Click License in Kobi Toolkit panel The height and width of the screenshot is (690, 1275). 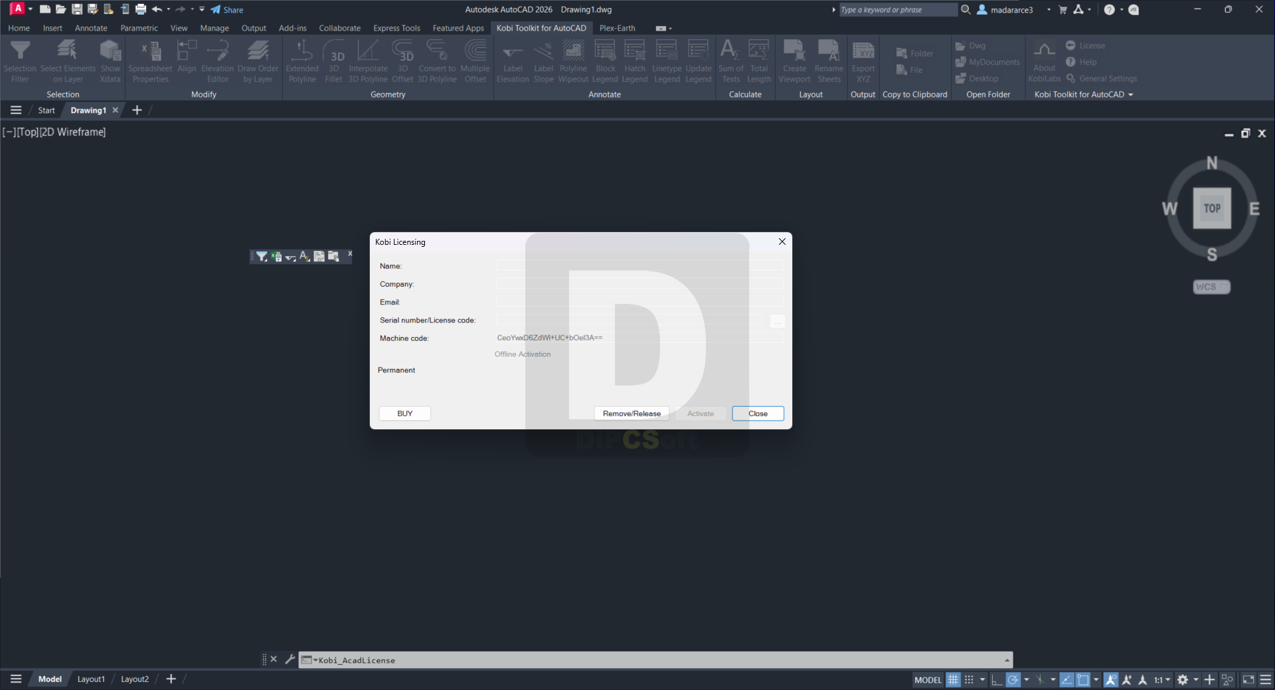click(x=1086, y=46)
